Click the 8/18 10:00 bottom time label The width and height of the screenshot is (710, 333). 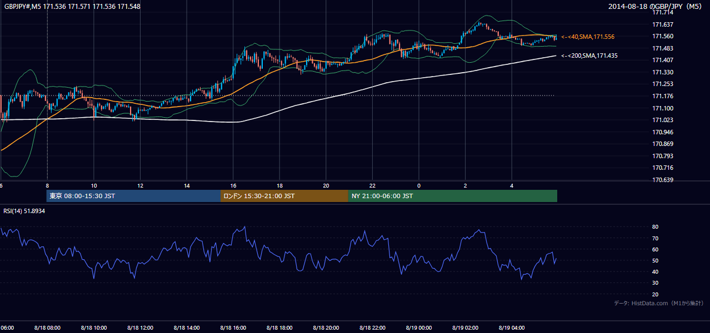tap(94, 328)
